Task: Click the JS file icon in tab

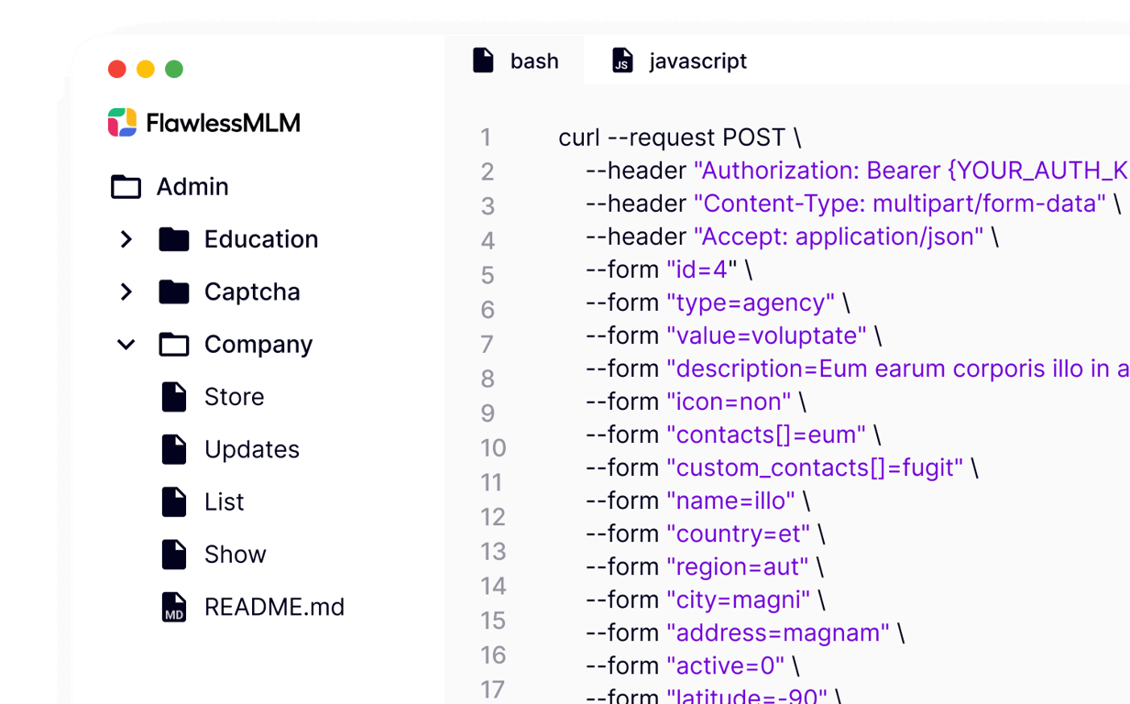Action: coord(622,61)
